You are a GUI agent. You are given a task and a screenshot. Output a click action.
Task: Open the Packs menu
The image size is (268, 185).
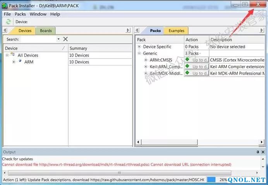point(20,14)
